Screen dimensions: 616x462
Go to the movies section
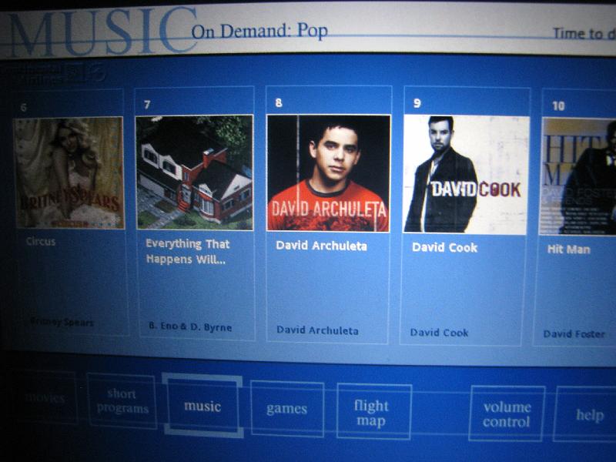pos(45,397)
